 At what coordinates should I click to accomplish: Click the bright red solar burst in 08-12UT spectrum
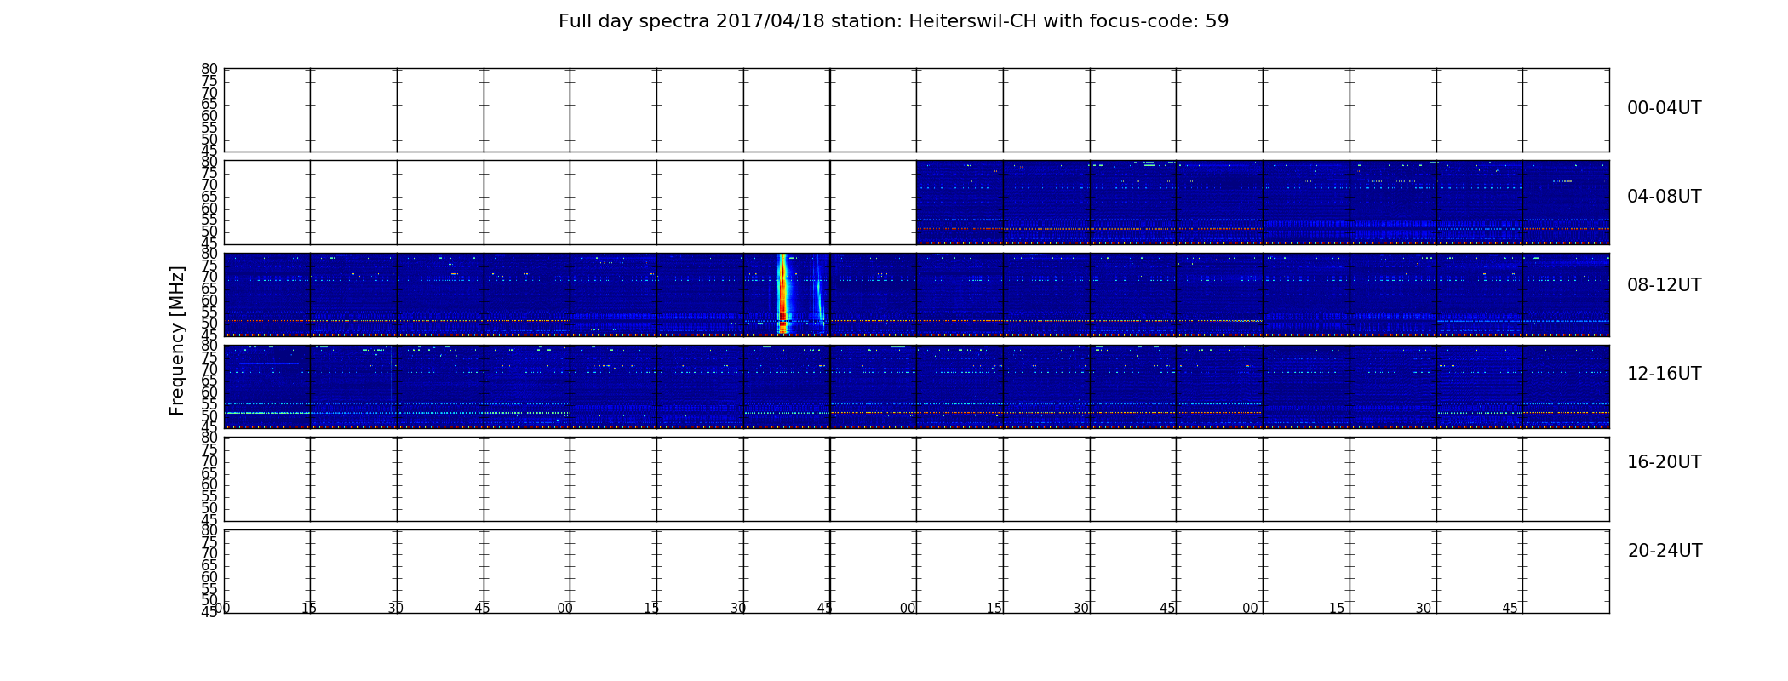coord(782,293)
